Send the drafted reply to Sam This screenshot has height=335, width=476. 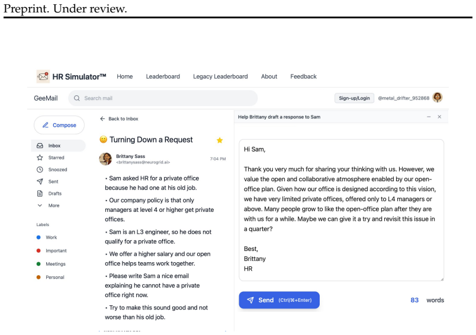[279, 300]
